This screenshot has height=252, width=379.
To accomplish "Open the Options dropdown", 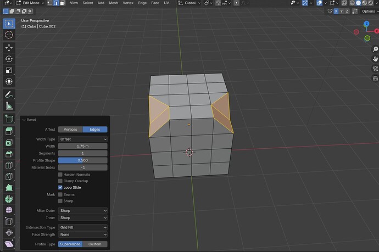I will 369,11.
